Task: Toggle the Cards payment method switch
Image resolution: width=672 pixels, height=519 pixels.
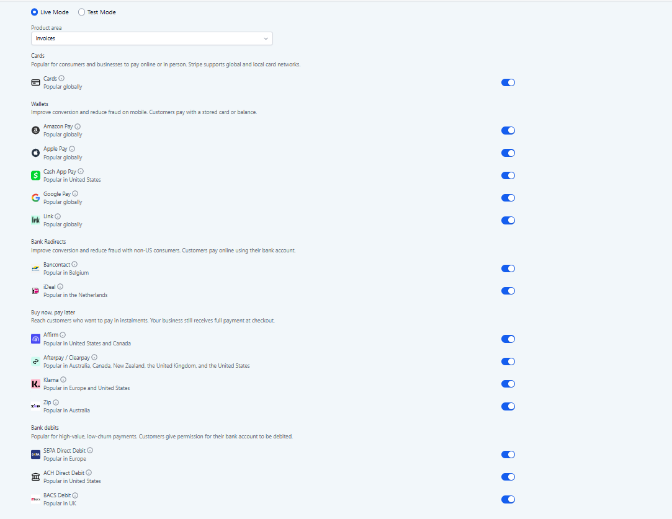Action: click(x=508, y=82)
